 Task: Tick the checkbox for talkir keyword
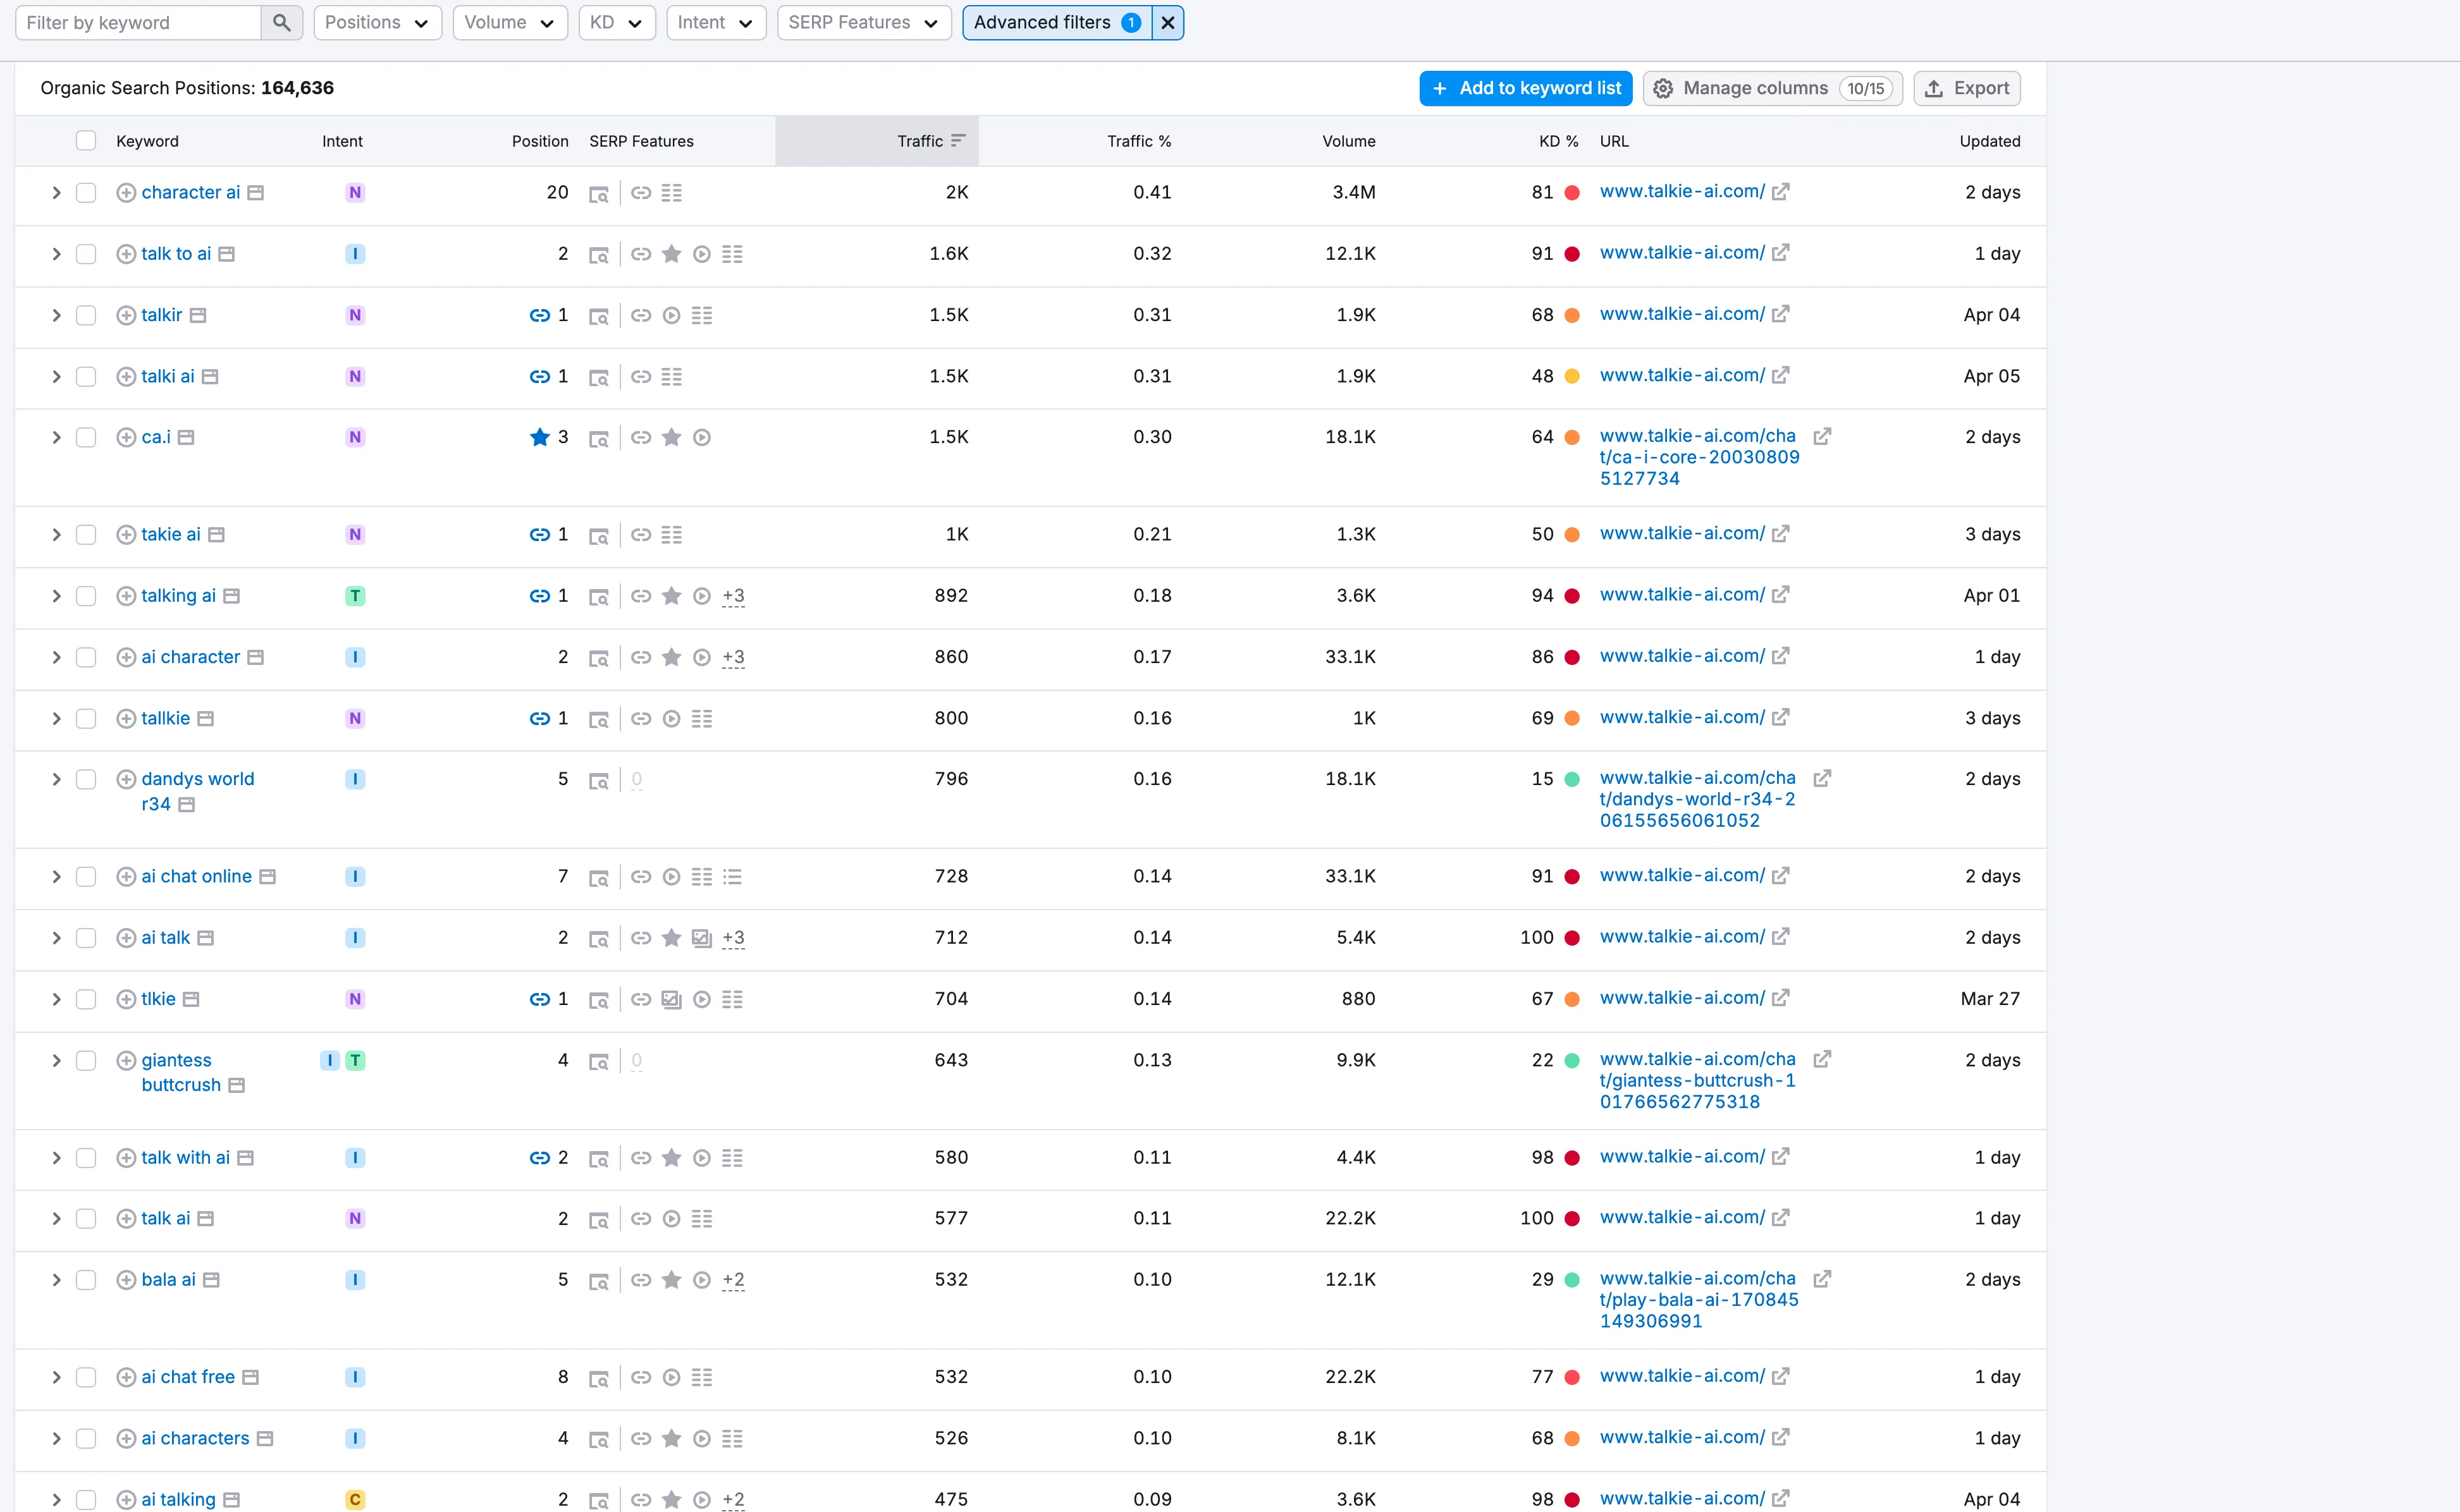86,316
